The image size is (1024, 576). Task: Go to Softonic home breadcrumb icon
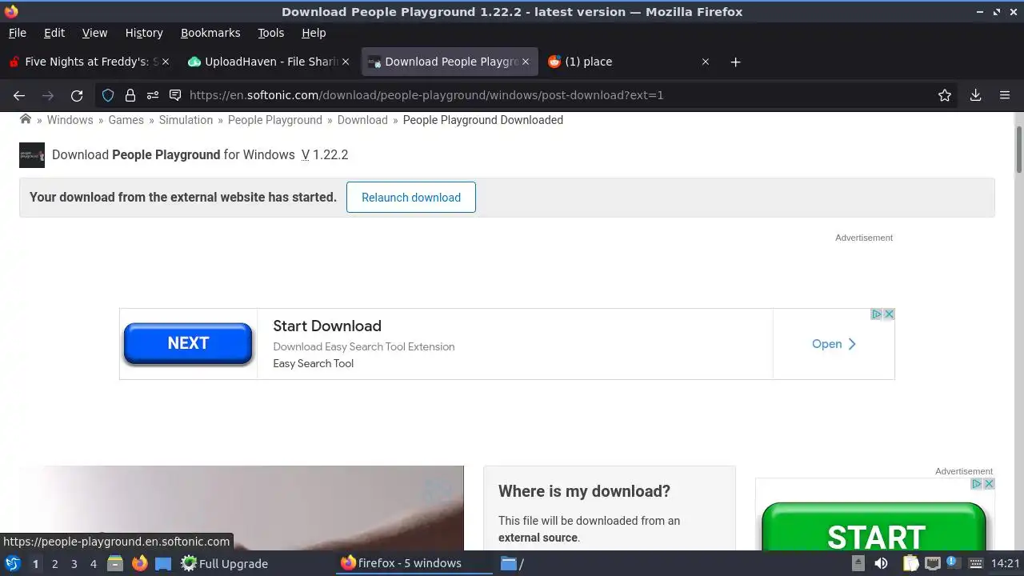click(x=26, y=119)
